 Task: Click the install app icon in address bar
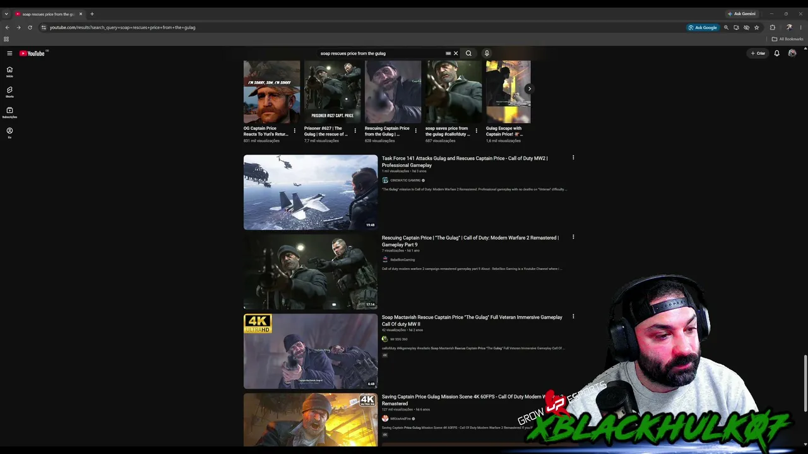tap(736, 28)
